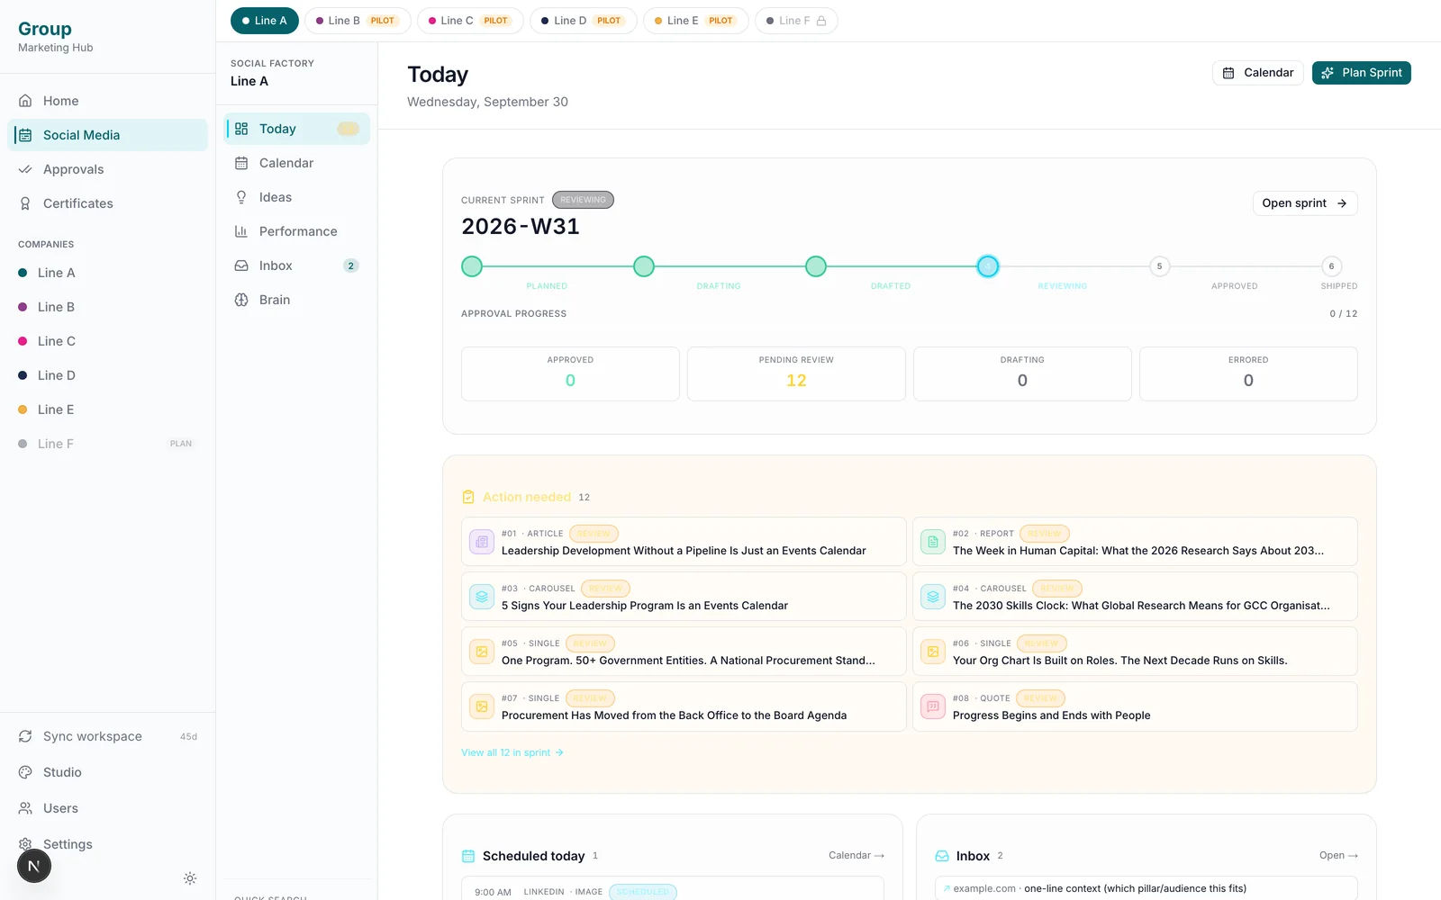Toggle the light/dark theme sun icon

tap(190, 878)
